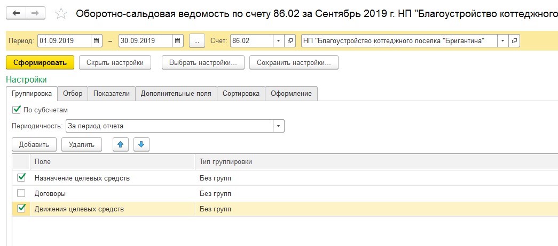
Task: Click the ellipsis period selection button
Action: click(197, 41)
